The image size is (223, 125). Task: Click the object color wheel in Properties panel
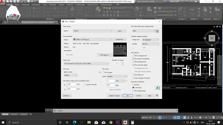(x=155, y=8)
